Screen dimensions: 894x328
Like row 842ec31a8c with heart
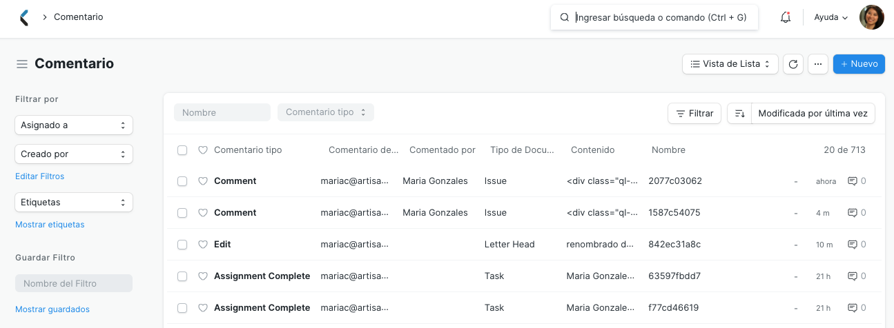pos(203,245)
